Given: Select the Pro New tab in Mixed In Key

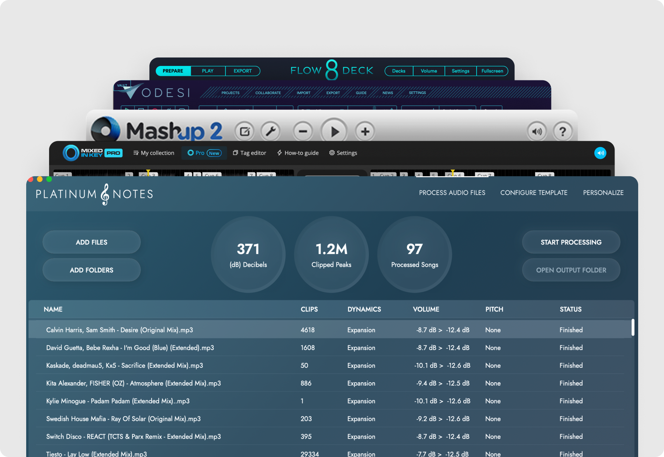Looking at the screenshot, I should [204, 153].
